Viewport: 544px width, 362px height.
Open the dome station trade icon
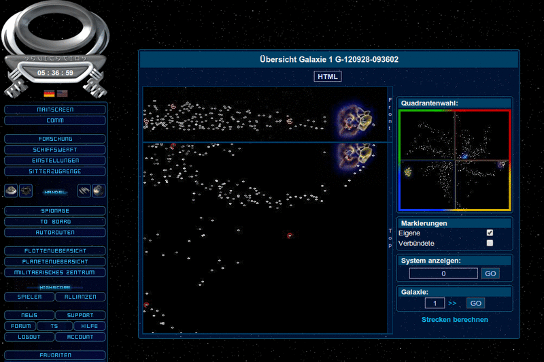11,191
